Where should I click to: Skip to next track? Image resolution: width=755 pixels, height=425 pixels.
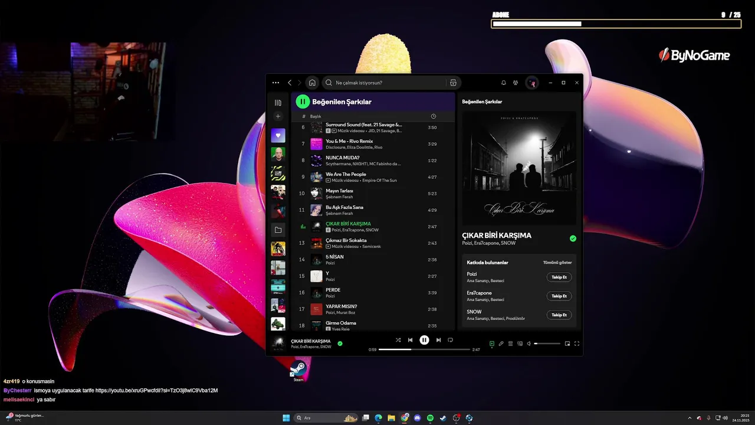[x=438, y=340]
